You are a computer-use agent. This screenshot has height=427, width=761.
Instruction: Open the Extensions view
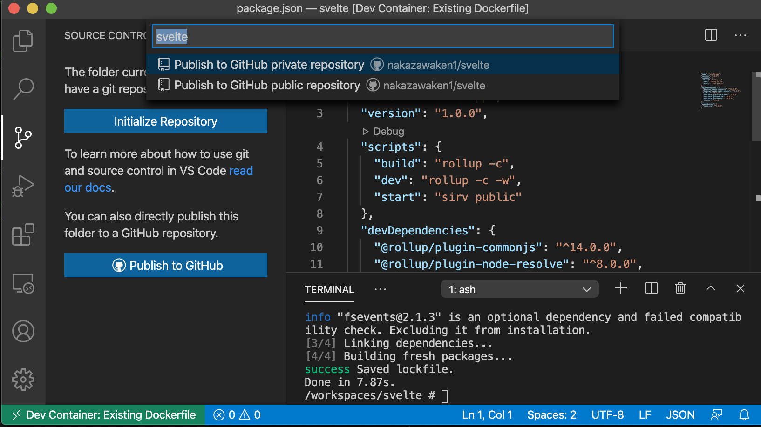(x=23, y=234)
